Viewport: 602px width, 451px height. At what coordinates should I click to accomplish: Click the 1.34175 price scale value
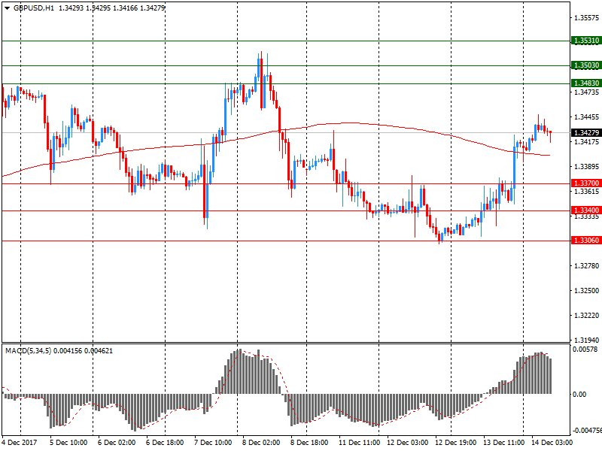click(586, 142)
